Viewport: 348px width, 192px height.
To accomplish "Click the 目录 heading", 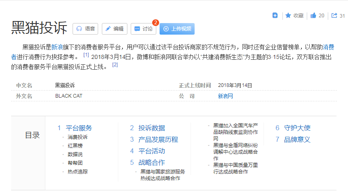I will coord(33,135).
